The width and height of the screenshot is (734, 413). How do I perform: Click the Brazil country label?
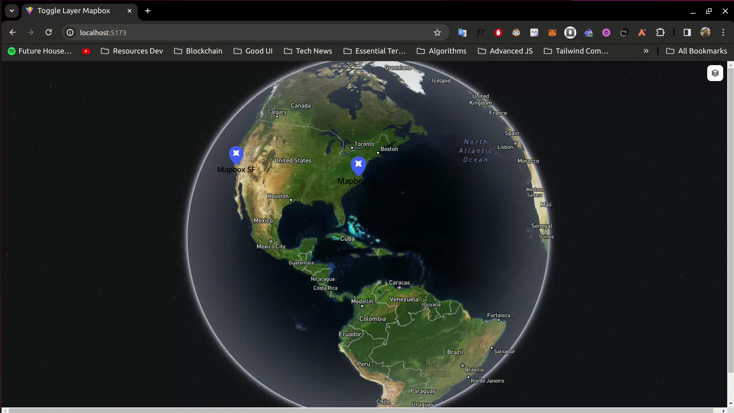click(x=455, y=352)
